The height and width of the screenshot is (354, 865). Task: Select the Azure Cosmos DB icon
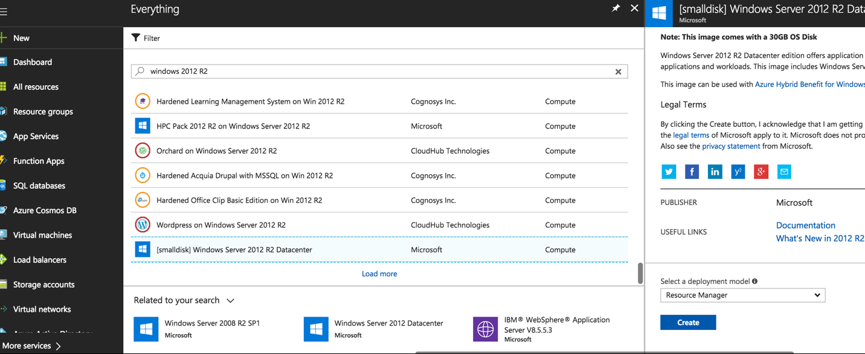pos(6,210)
